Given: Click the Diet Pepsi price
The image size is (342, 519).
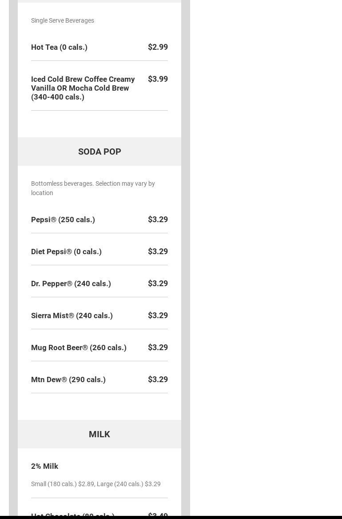Looking at the screenshot, I should pyautogui.click(x=158, y=252).
